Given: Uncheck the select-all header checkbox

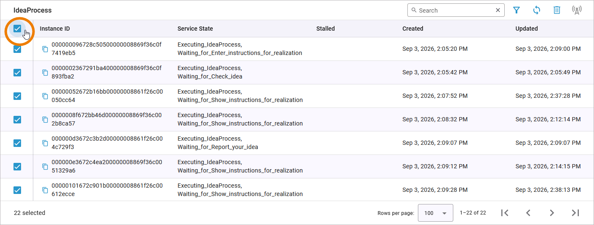Looking at the screenshot, I should (17, 29).
